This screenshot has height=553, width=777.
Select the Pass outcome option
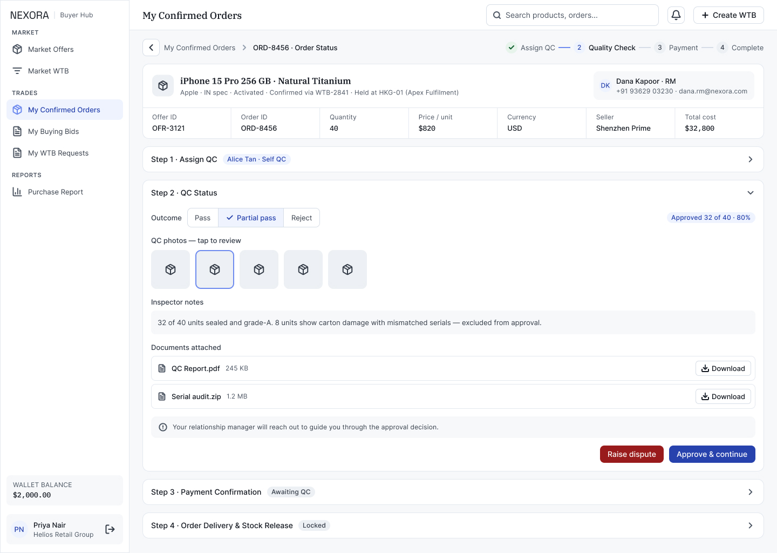tap(203, 218)
